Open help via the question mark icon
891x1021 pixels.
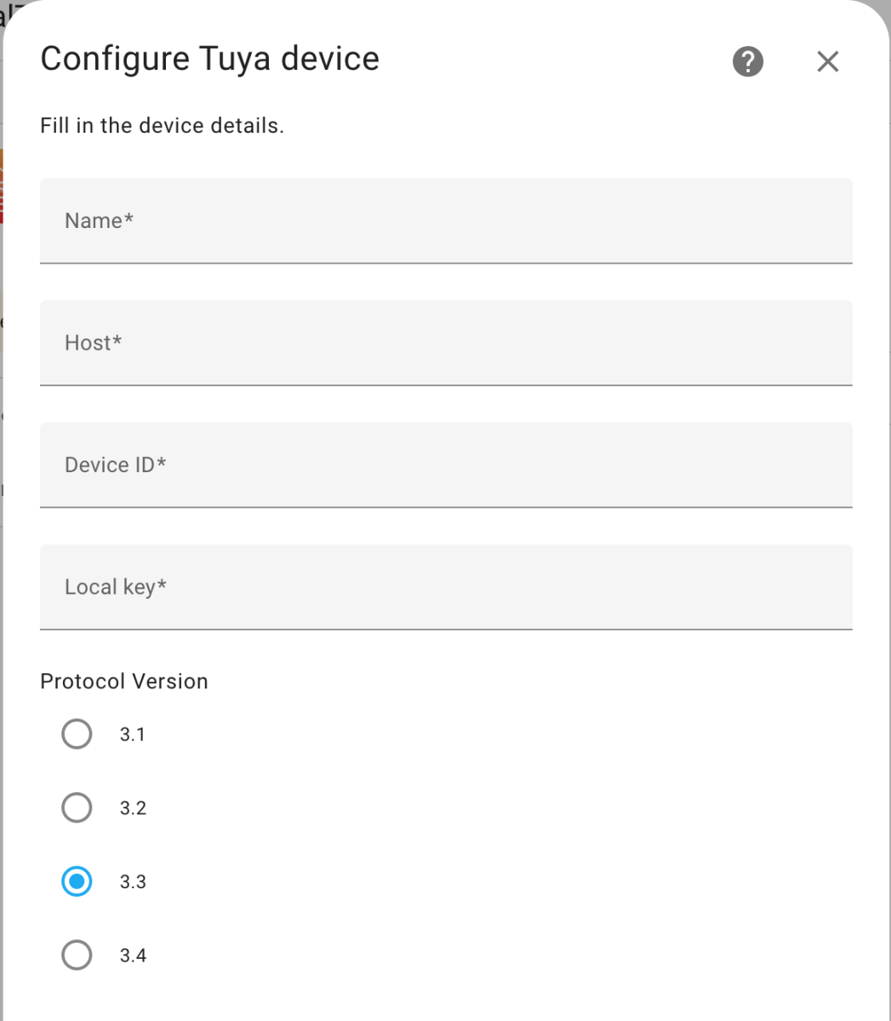(747, 61)
